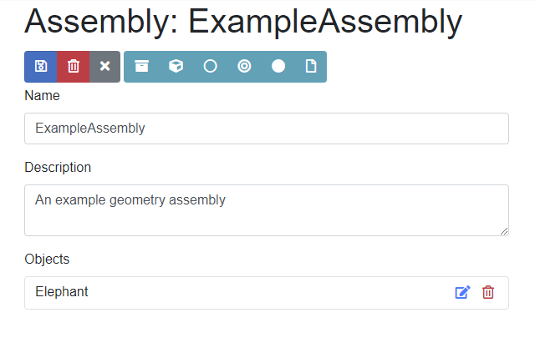The image size is (535, 348).
Task: Click the Name field label
Action: tap(43, 96)
